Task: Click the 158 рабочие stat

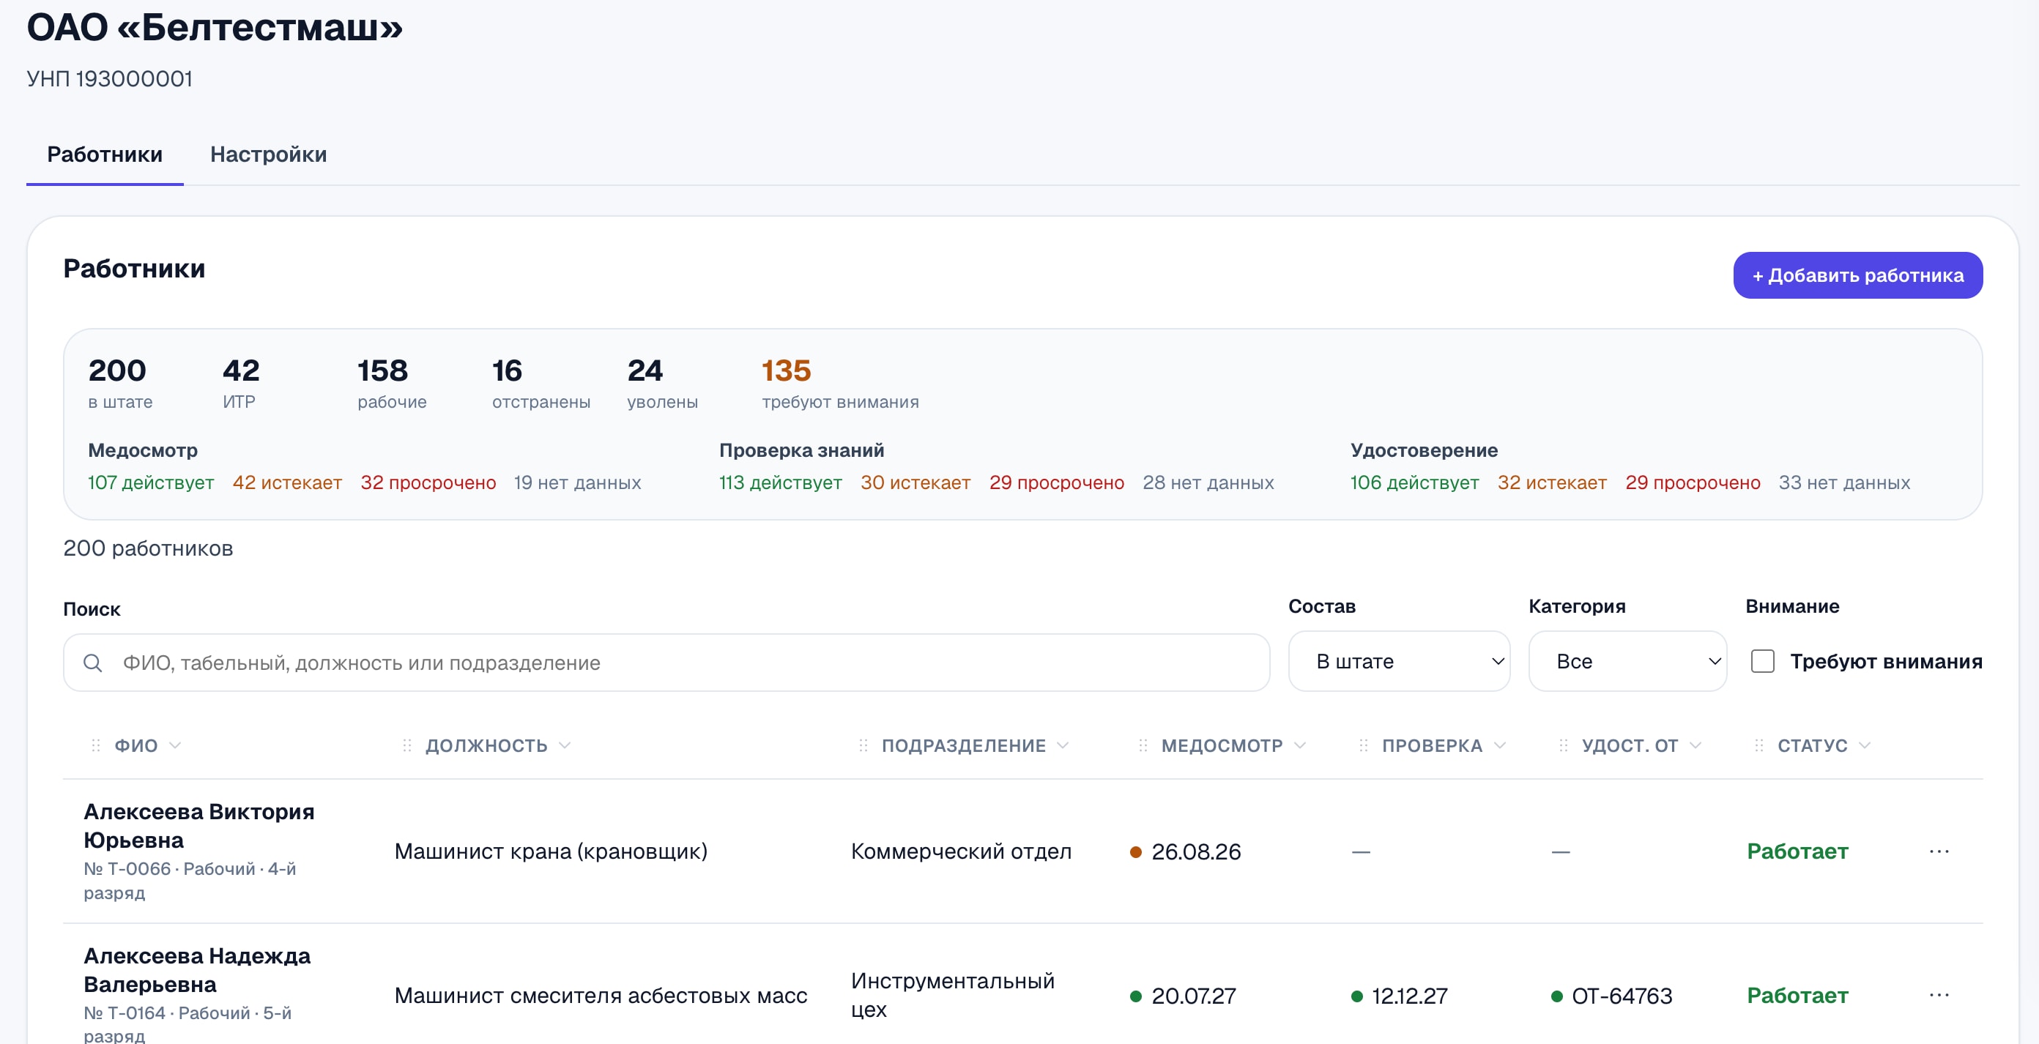Action: coord(392,383)
